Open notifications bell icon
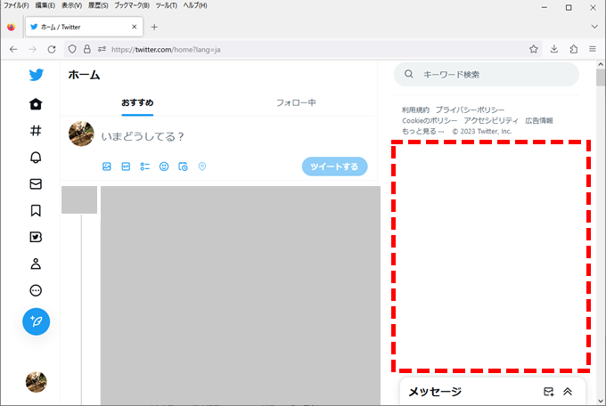 click(36, 158)
